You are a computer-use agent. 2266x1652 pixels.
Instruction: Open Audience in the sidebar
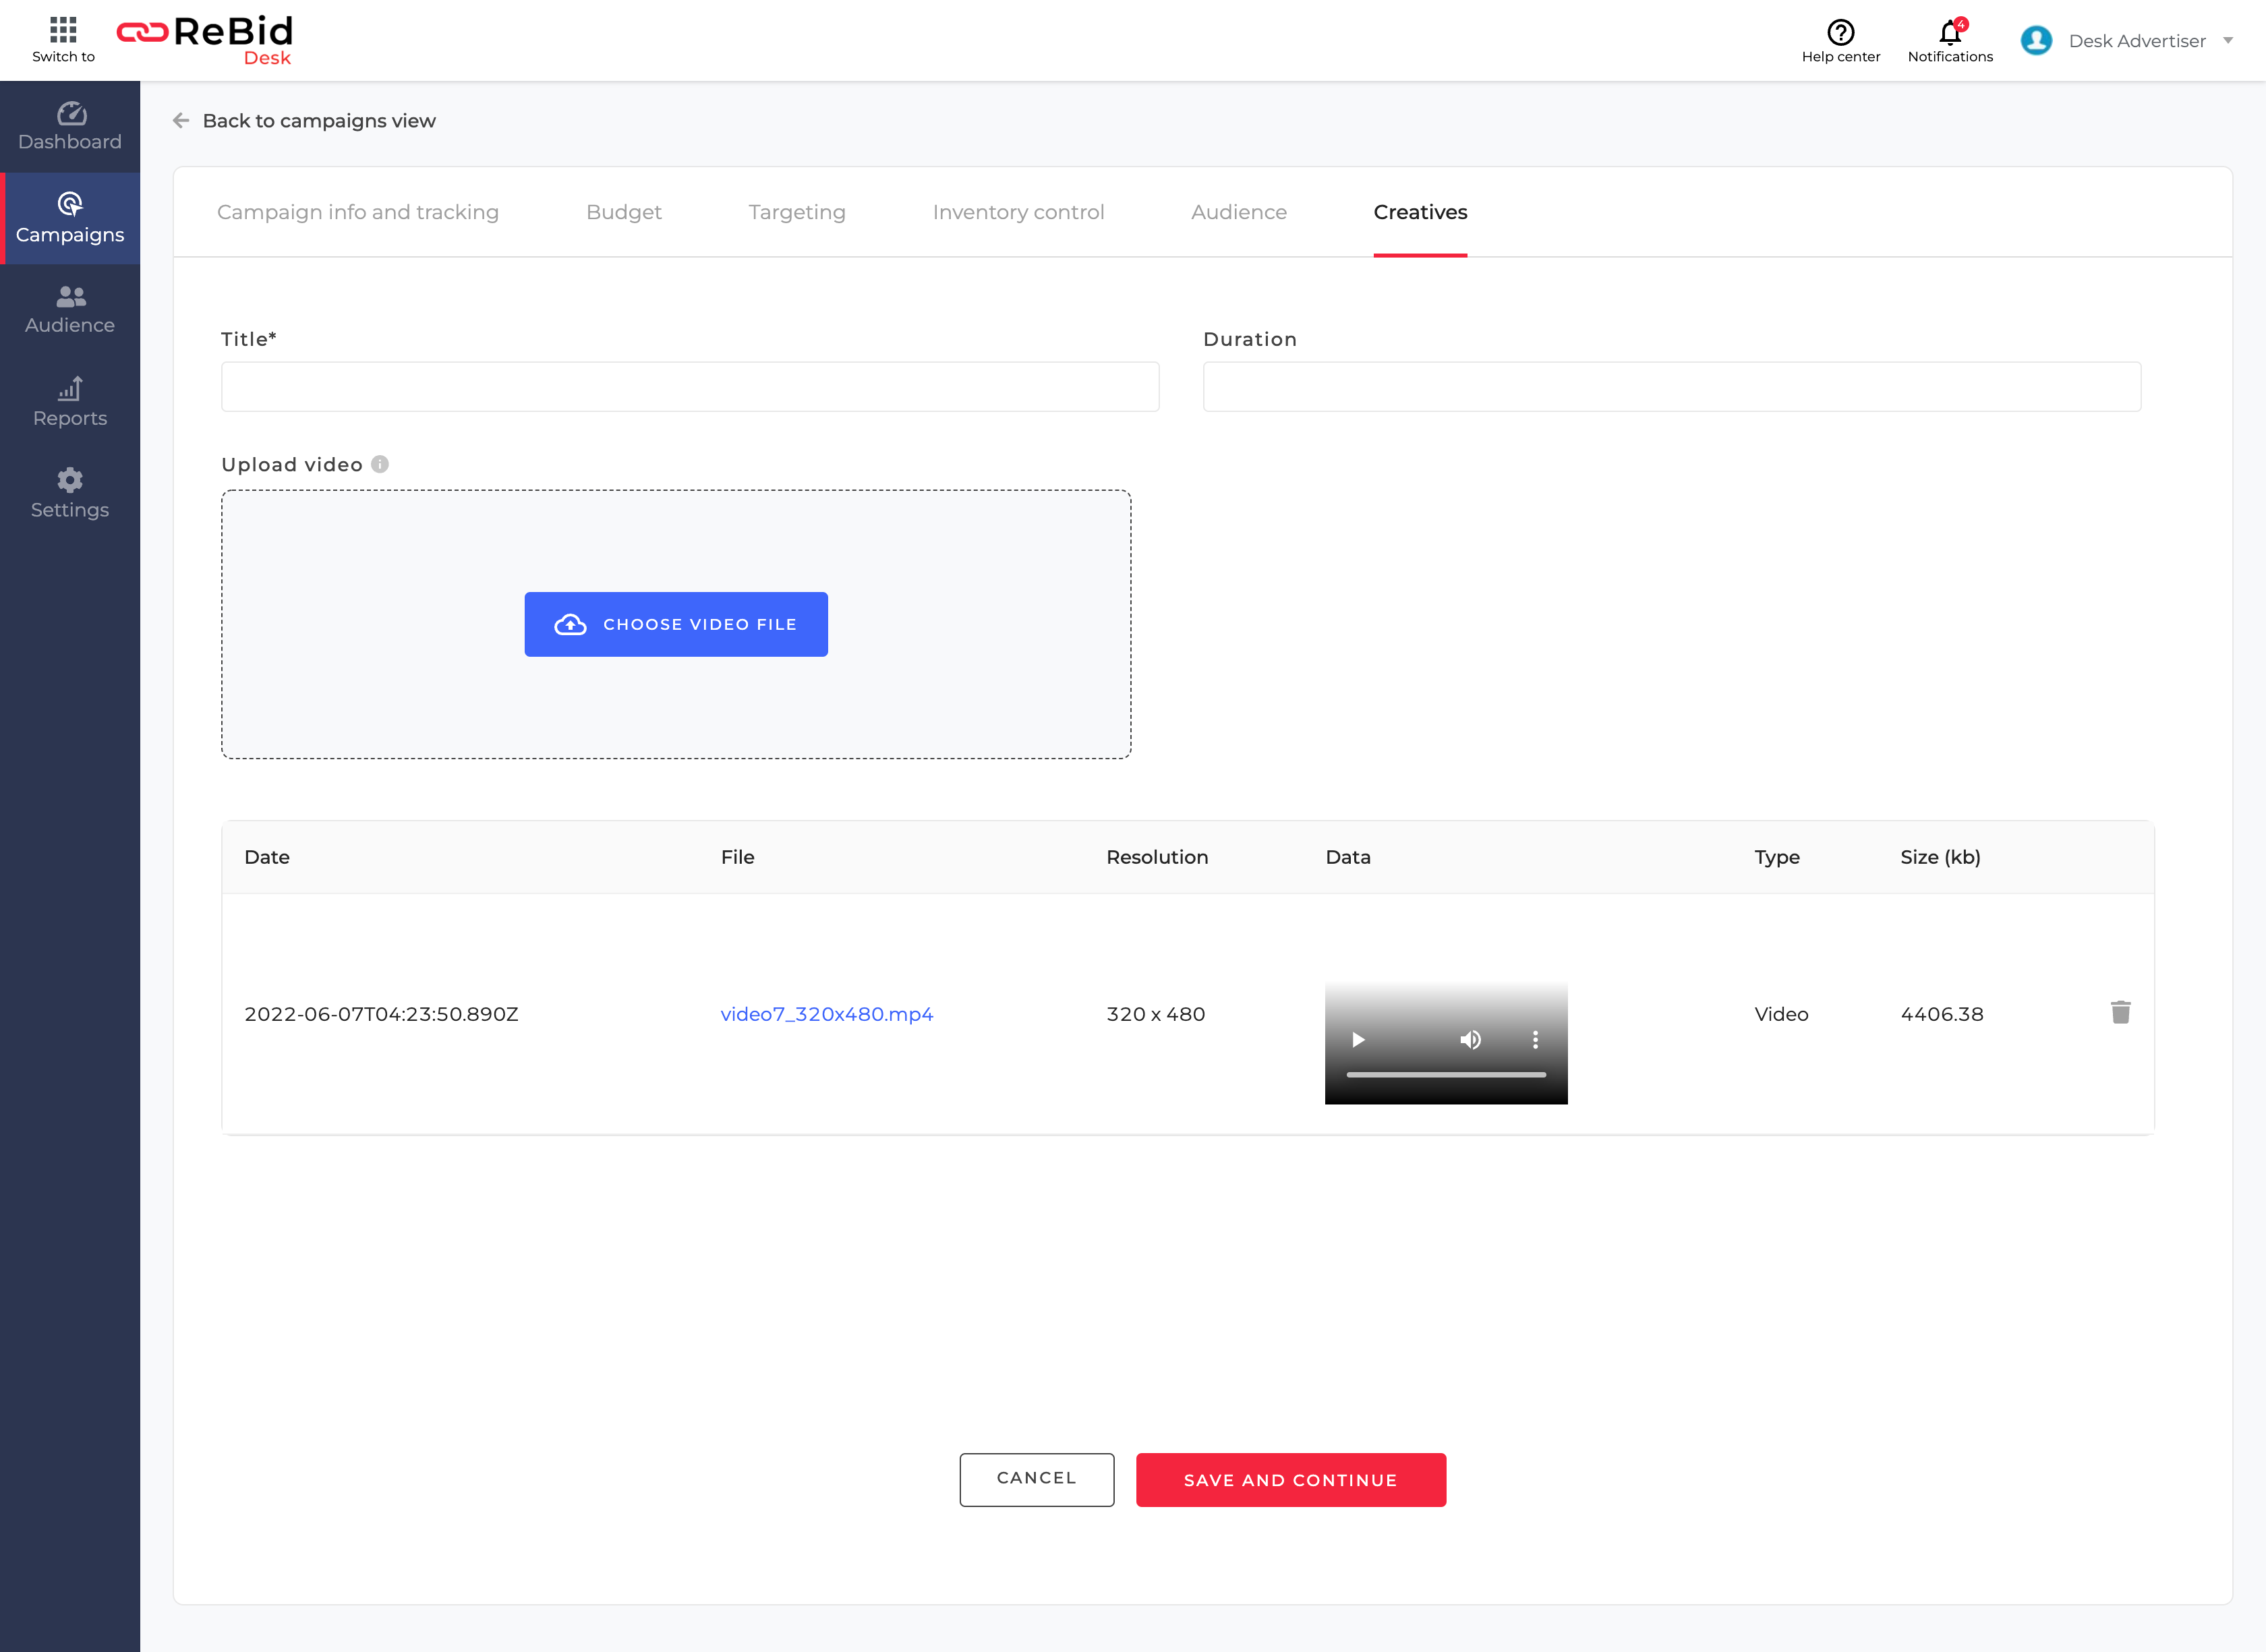(x=70, y=310)
